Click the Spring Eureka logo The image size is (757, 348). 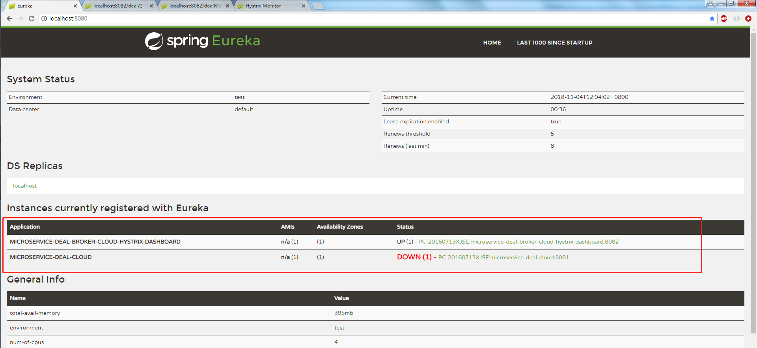(x=202, y=41)
